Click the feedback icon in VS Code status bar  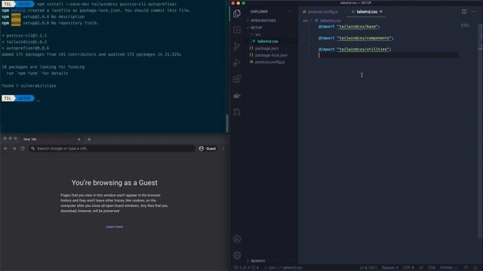coord(466,268)
